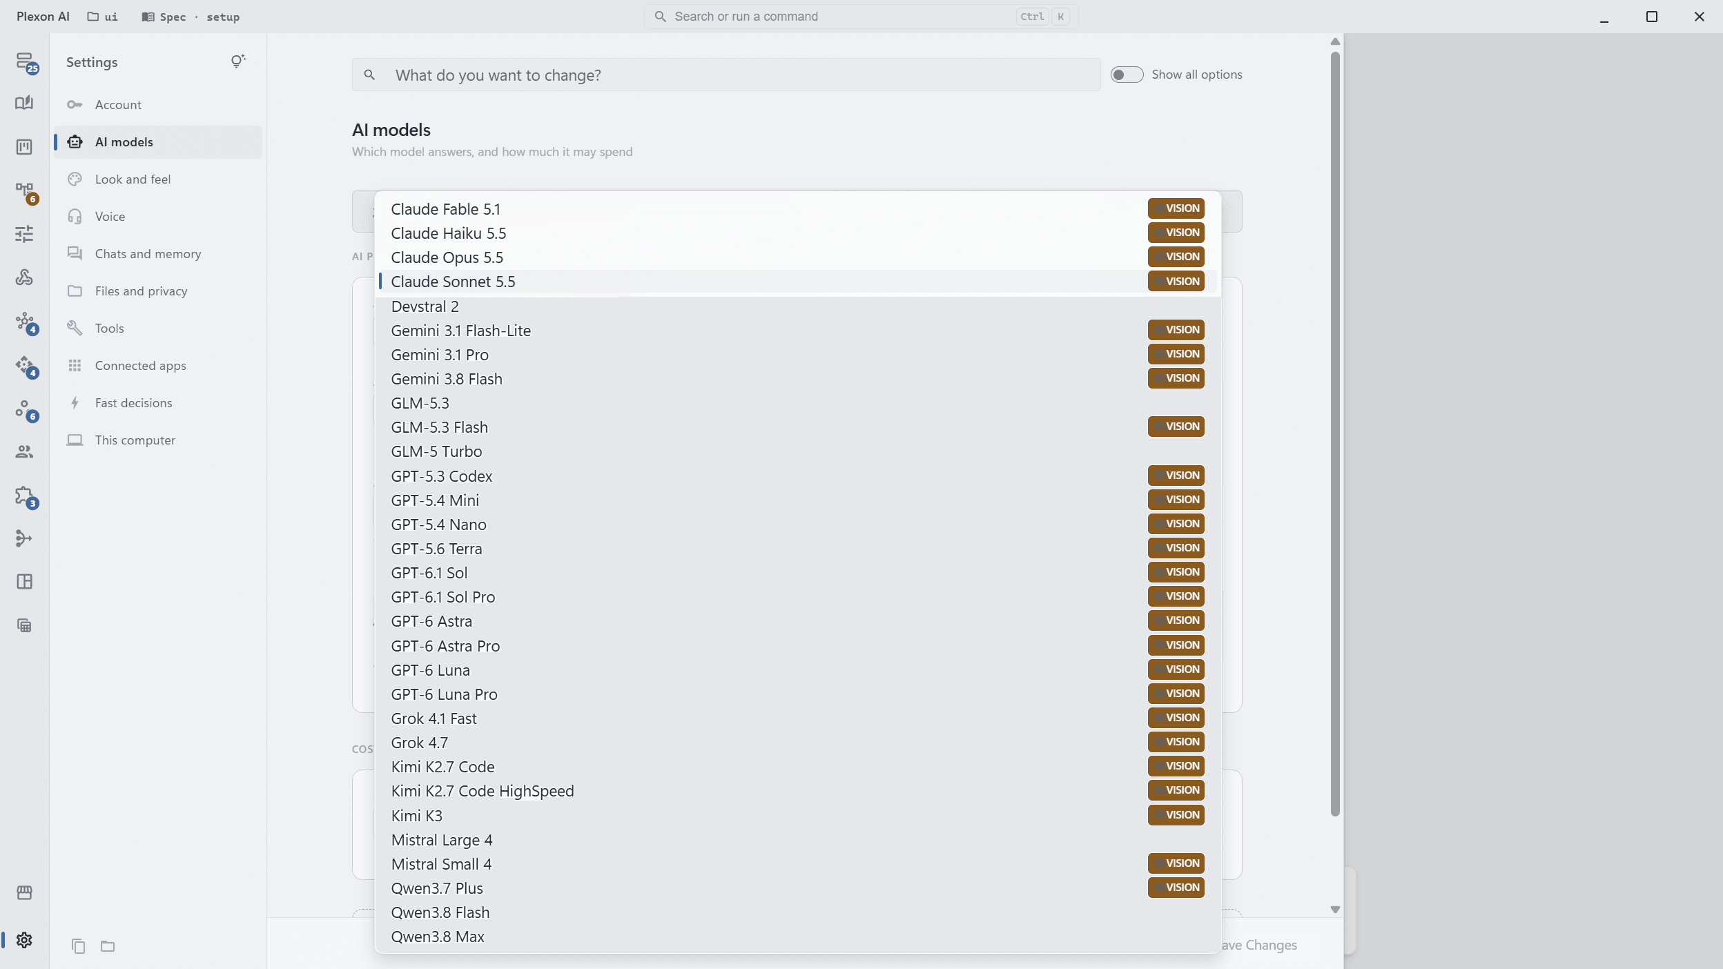
Task: Select Mistral Large 4 from the list
Action: [797, 839]
